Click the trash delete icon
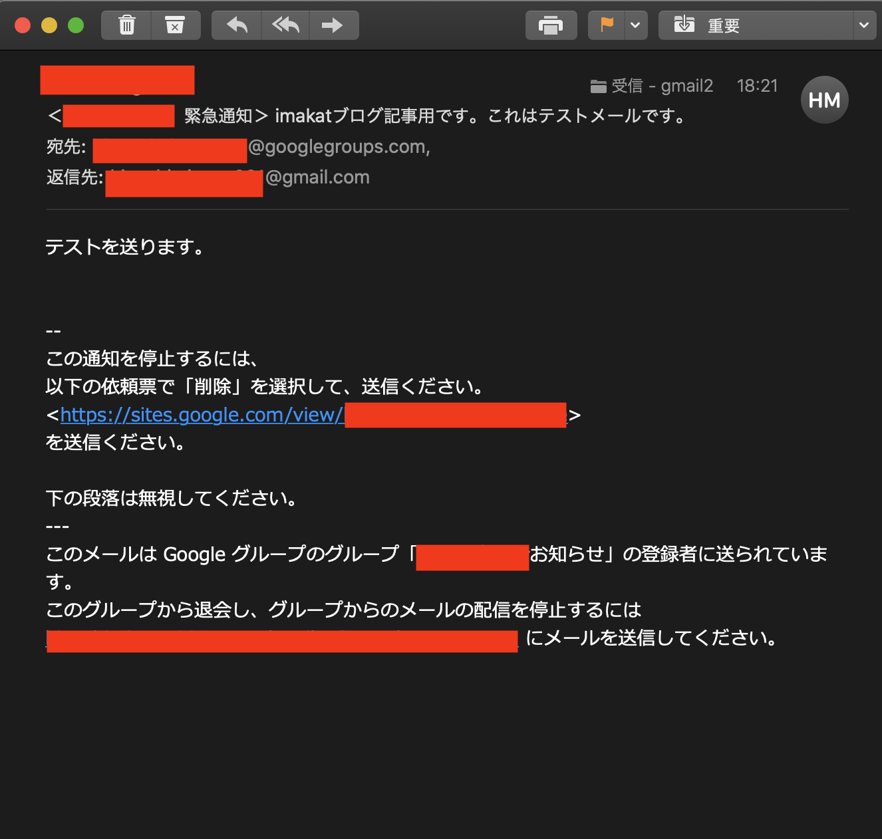 click(126, 25)
